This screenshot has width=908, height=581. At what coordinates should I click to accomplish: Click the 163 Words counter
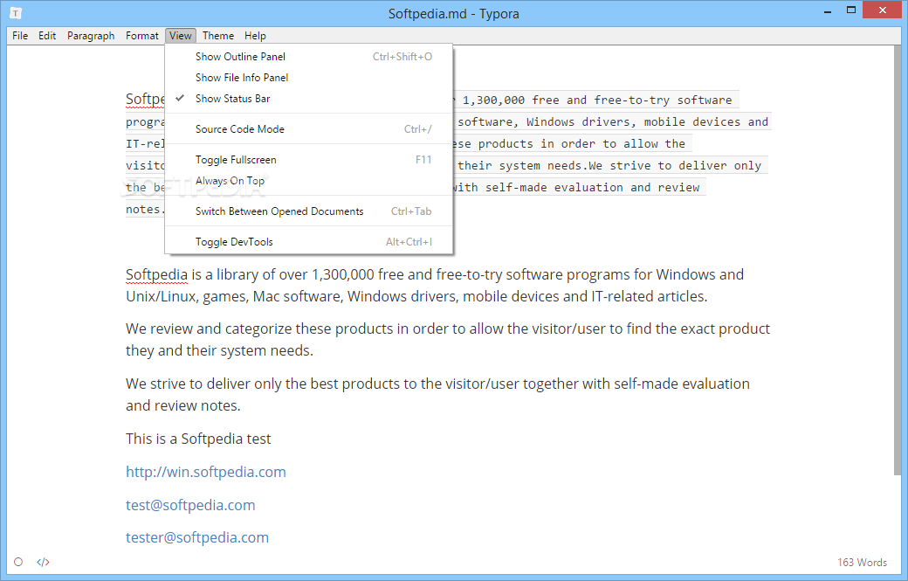coord(862,562)
